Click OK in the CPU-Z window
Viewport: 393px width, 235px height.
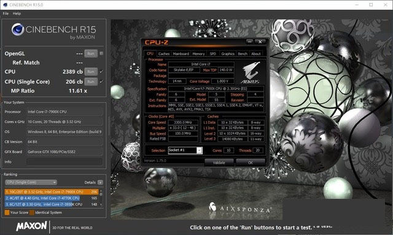pyautogui.click(x=251, y=163)
